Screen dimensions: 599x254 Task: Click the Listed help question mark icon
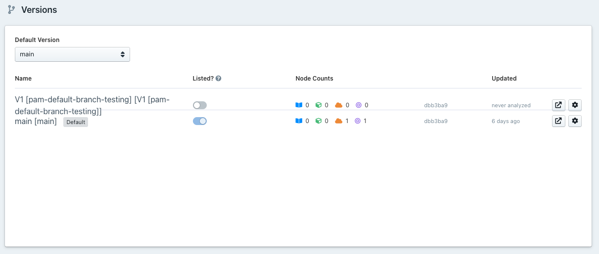218,79
